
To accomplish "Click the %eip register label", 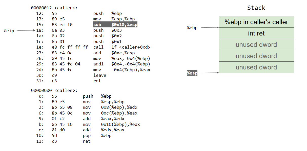I will (9, 30).
